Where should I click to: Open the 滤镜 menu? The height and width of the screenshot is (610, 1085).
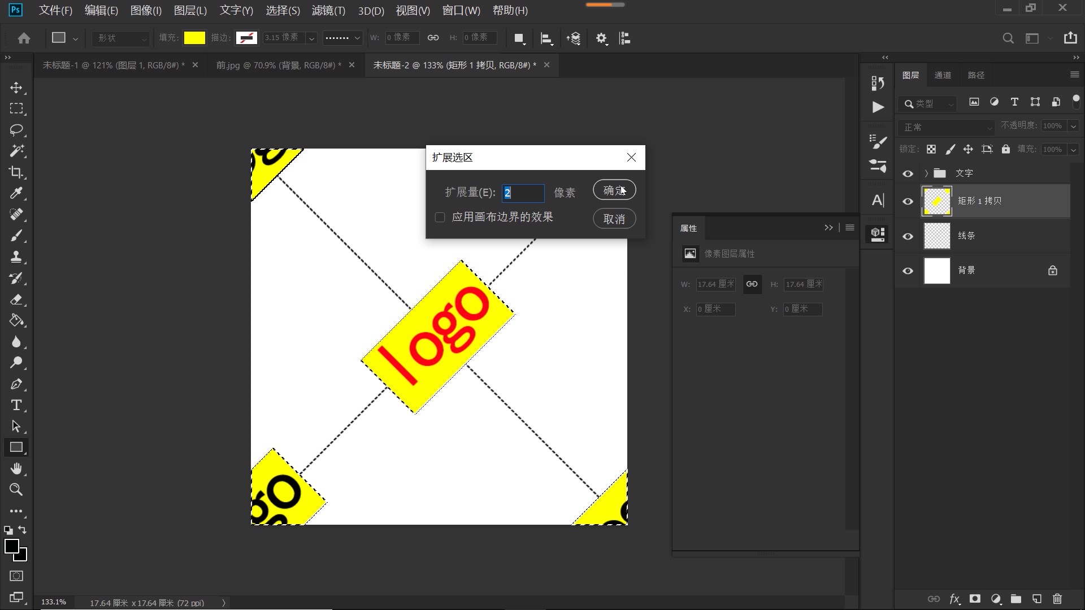click(x=328, y=10)
